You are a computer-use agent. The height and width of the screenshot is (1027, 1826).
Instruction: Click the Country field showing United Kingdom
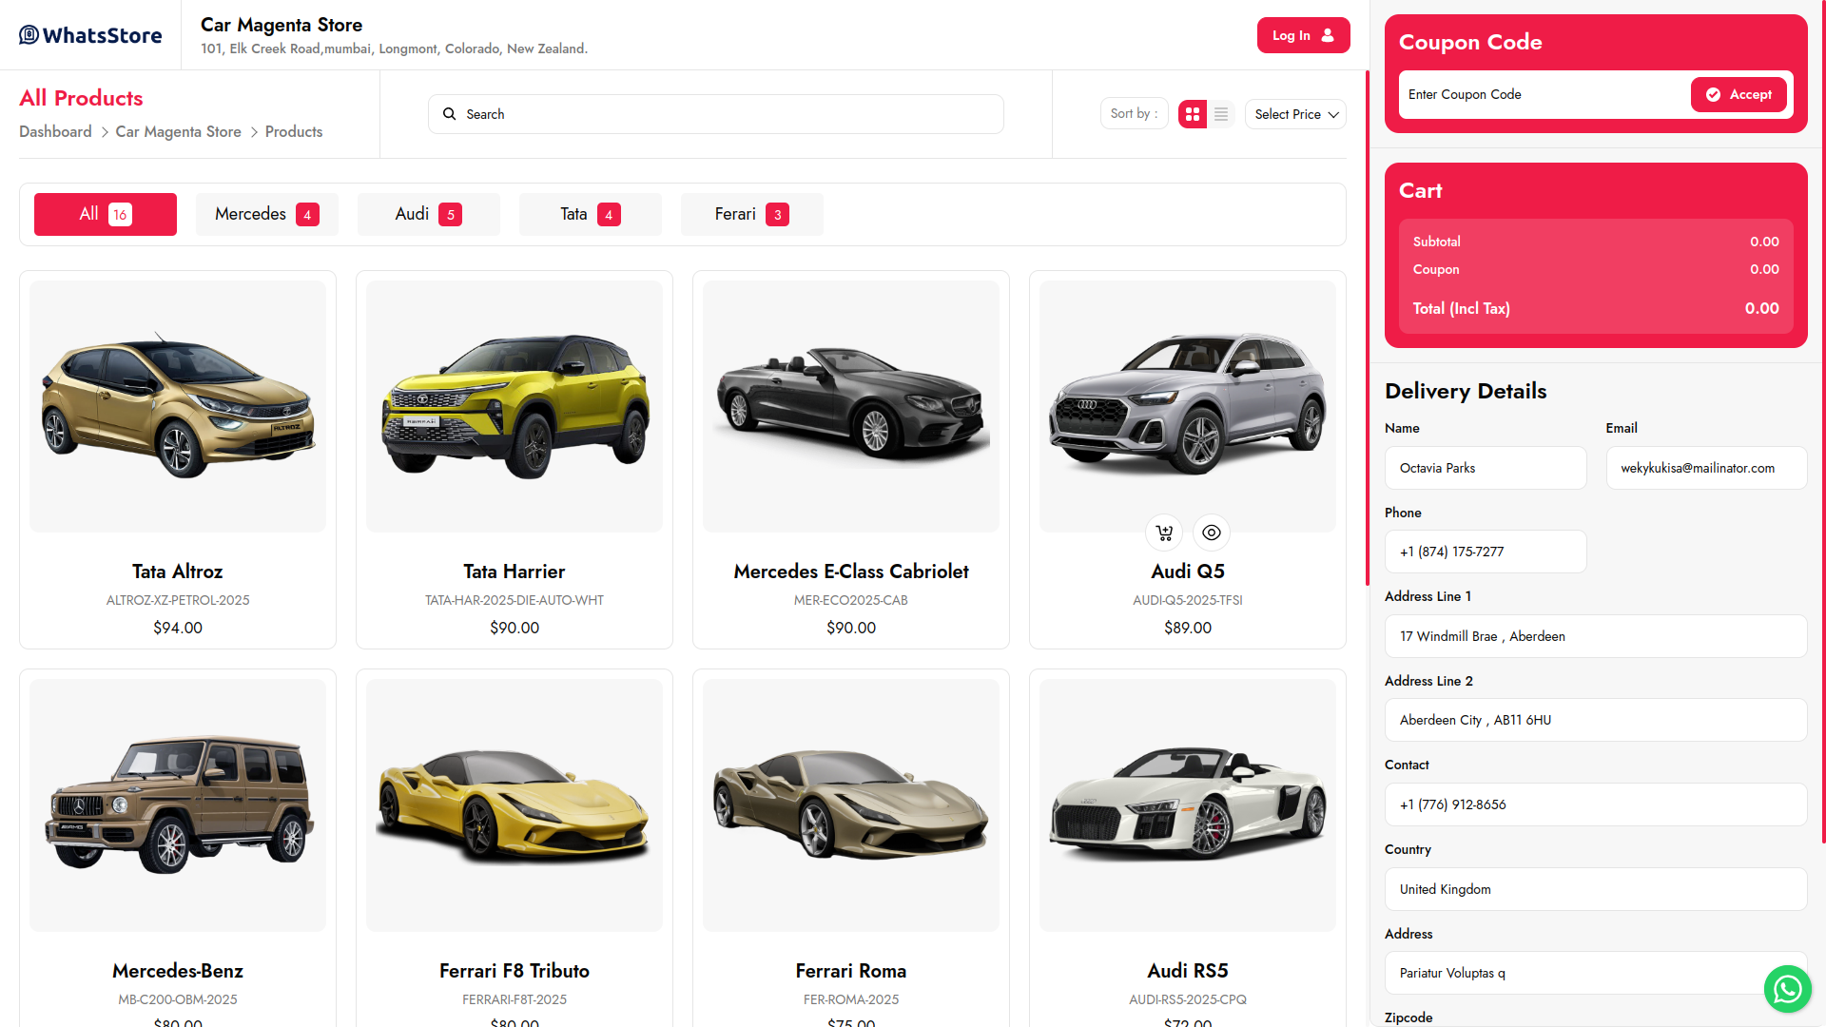point(1595,889)
